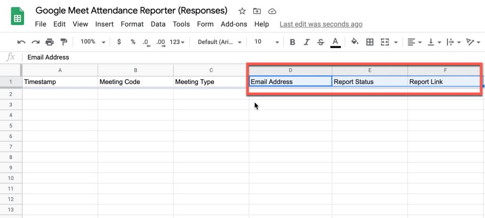
Task: Open the Format menu
Action: click(132, 24)
